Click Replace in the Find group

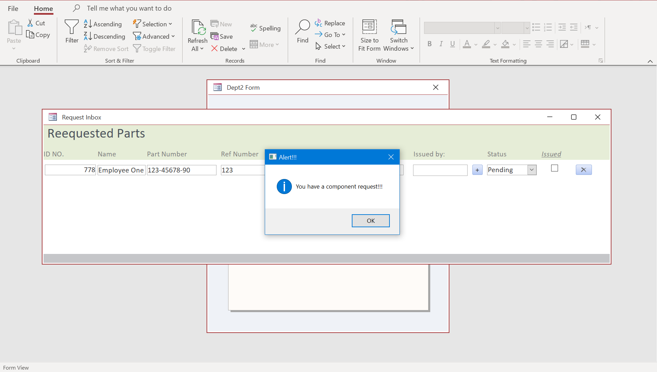point(330,23)
